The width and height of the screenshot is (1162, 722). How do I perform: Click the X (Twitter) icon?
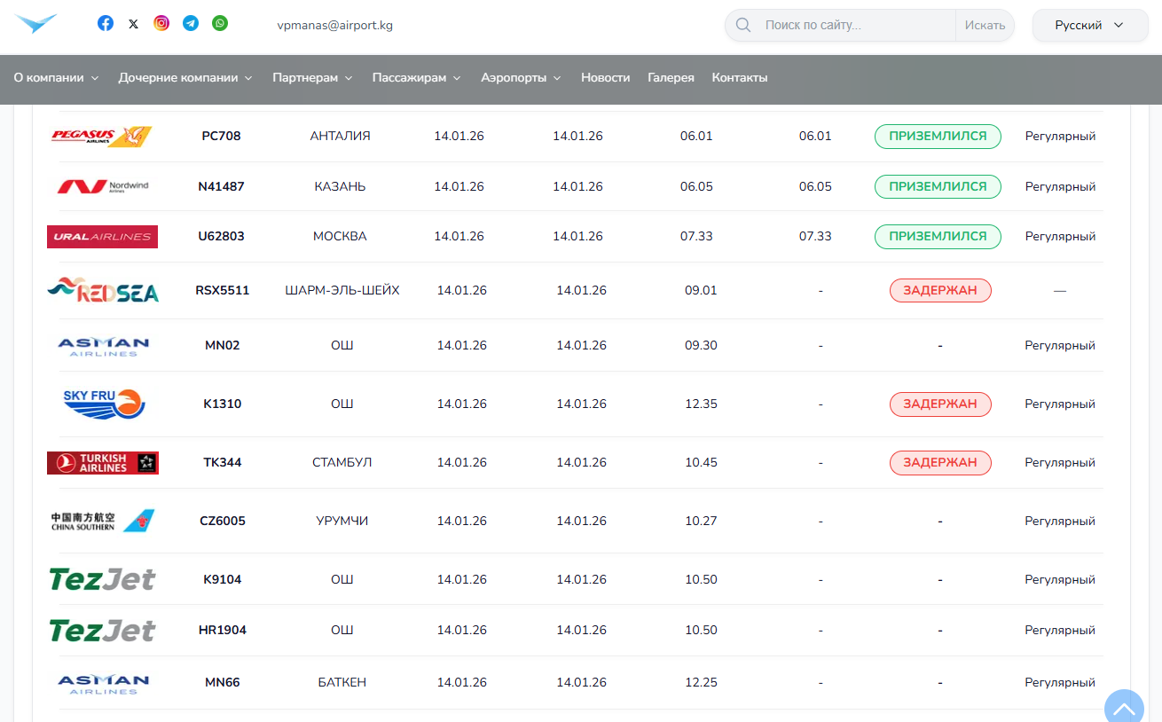[133, 24]
